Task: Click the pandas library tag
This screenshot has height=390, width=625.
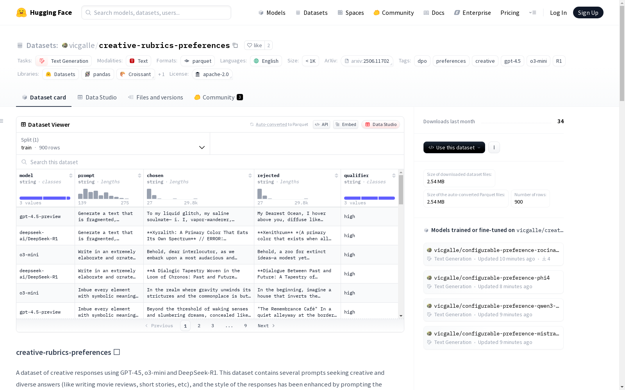Action: (98, 74)
